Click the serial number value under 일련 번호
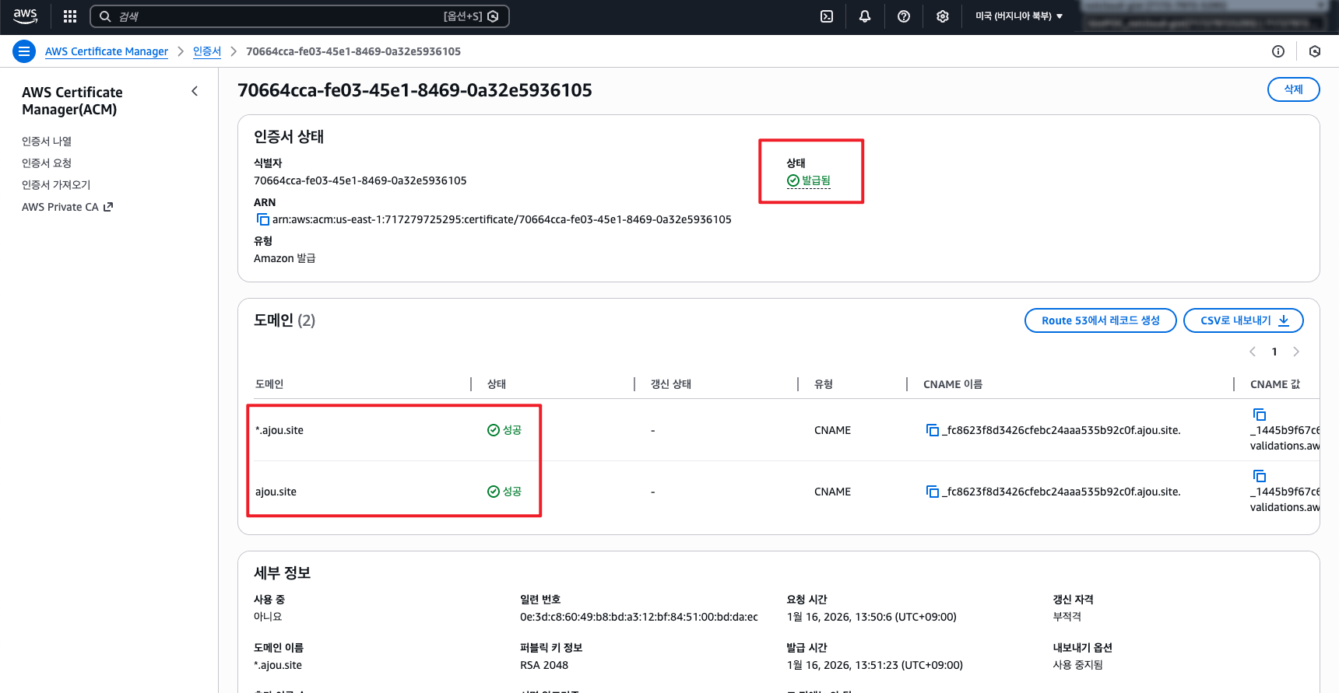 [x=639, y=617]
